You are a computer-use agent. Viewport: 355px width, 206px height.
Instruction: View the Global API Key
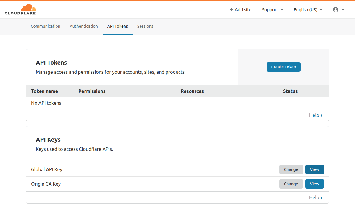pyautogui.click(x=314, y=169)
